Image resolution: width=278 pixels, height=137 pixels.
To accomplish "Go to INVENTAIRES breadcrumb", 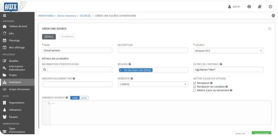I will point(46,16).
